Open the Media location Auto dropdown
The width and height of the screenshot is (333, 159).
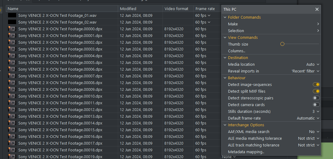click(x=312, y=64)
